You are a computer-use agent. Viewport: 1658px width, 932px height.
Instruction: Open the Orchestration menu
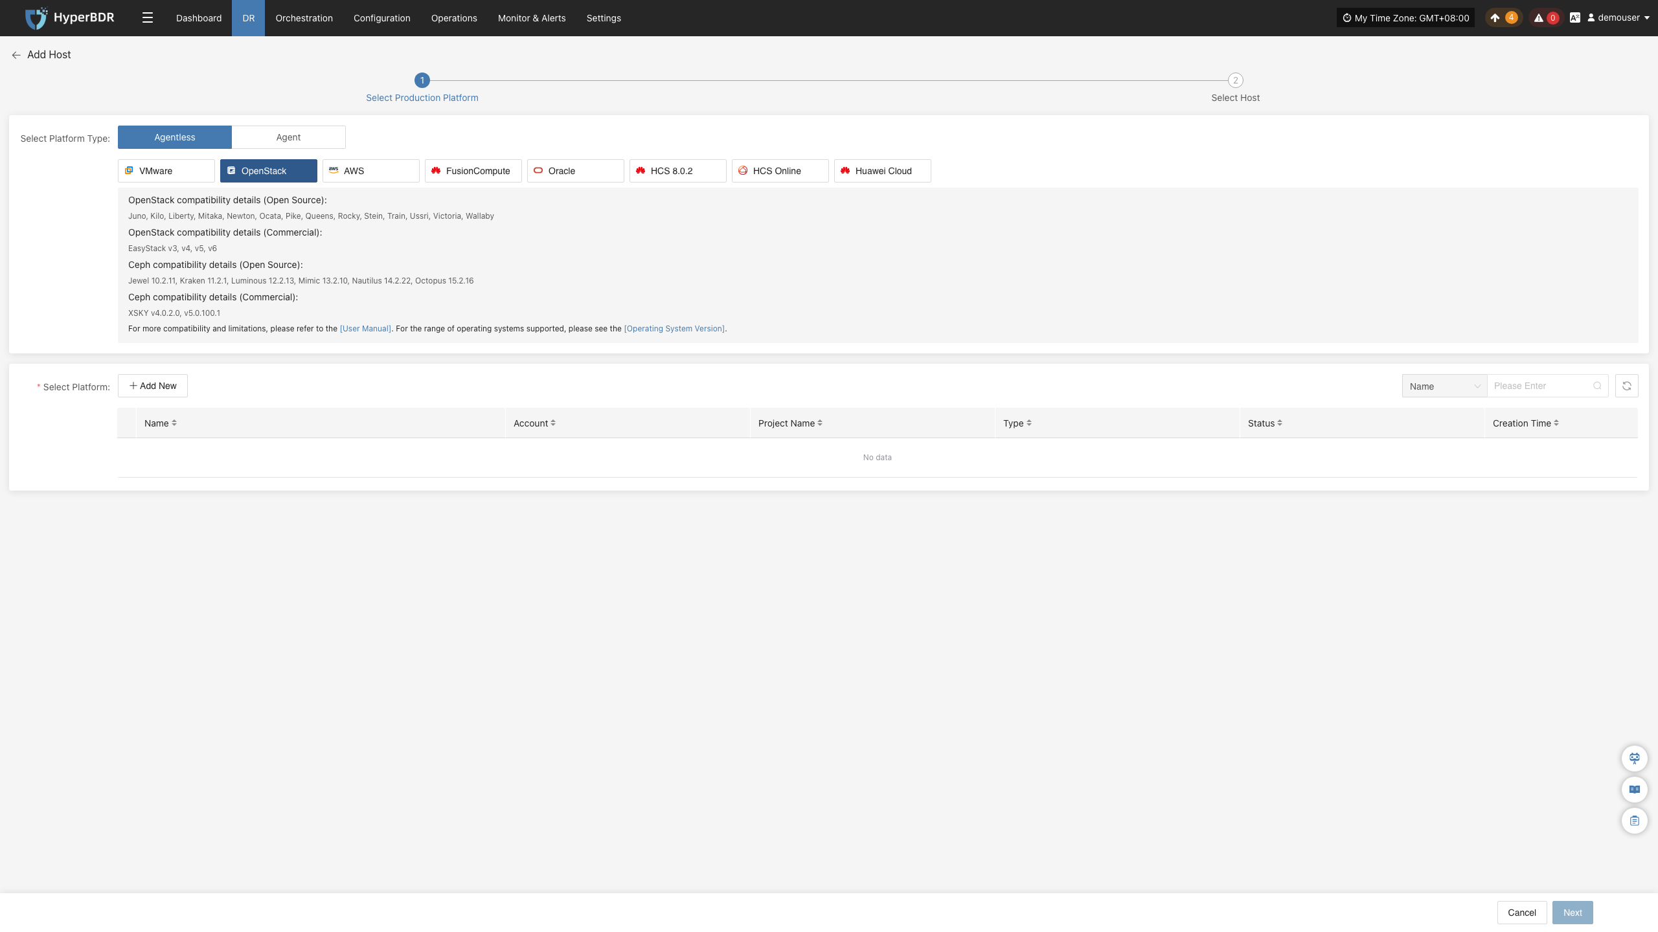pyautogui.click(x=304, y=18)
